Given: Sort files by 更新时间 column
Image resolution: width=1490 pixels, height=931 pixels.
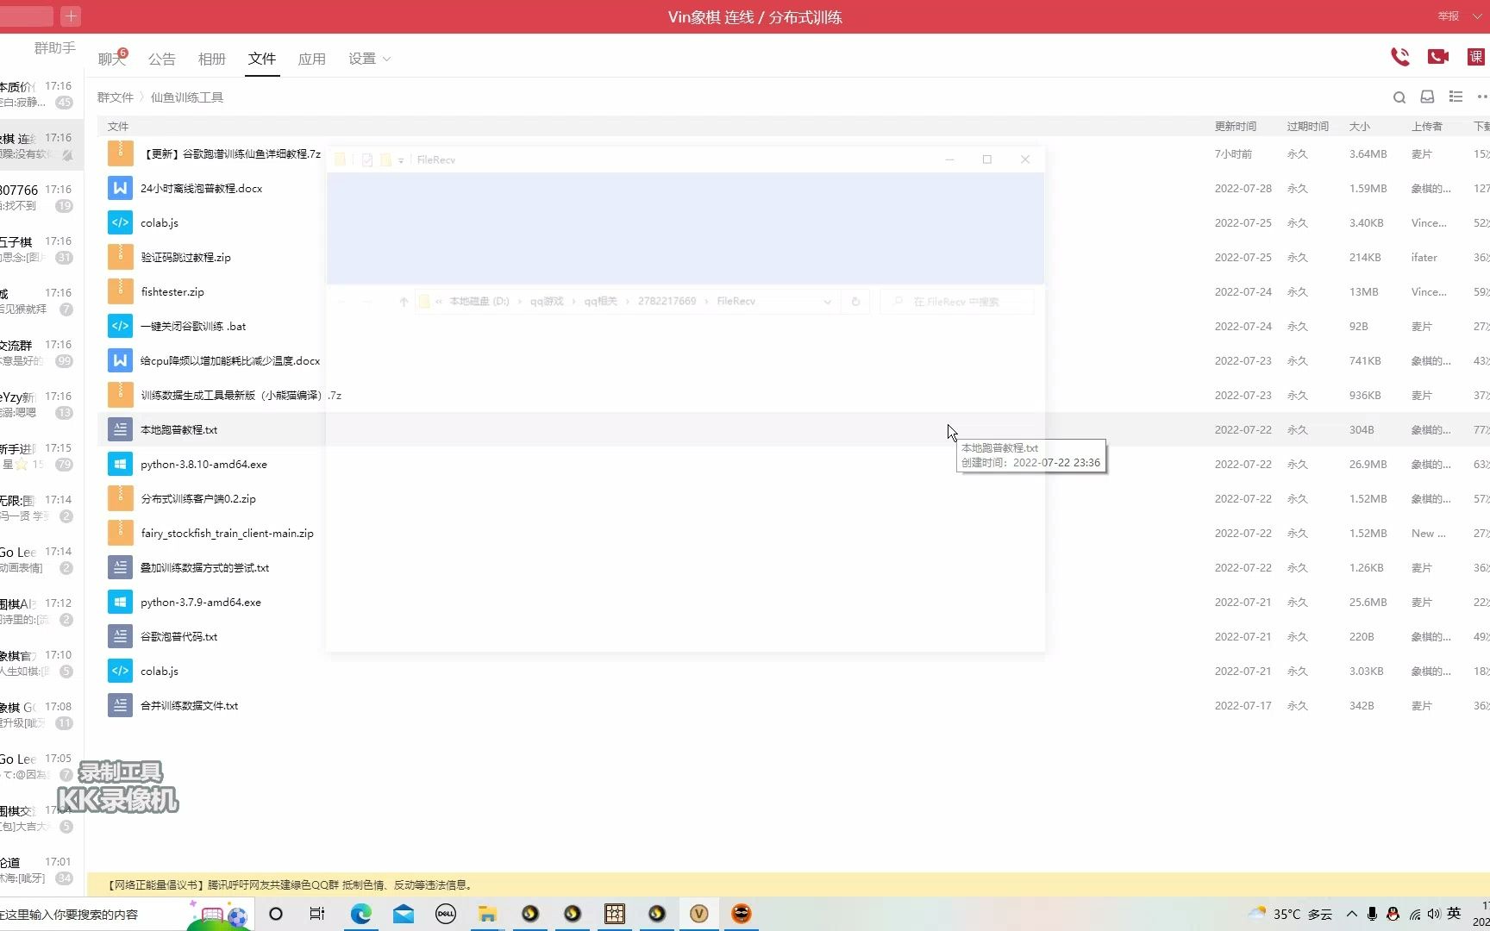Looking at the screenshot, I should [1235, 127].
